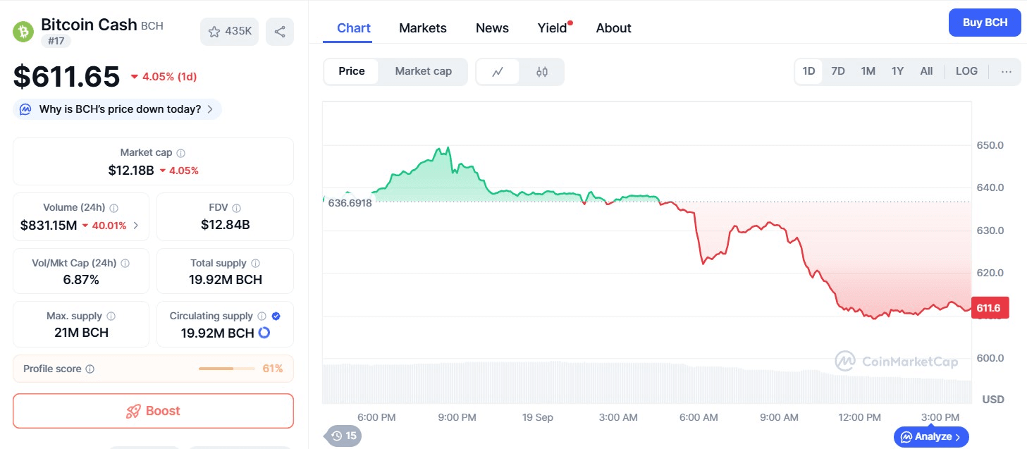Screen dimensions: 1027x449
Task: Click the Profile score info icon
Action: click(x=90, y=369)
